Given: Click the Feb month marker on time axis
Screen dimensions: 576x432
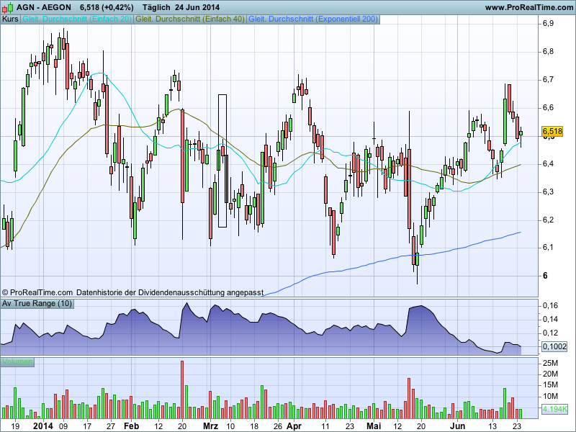Looking at the screenshot, I should click(132, 426).
